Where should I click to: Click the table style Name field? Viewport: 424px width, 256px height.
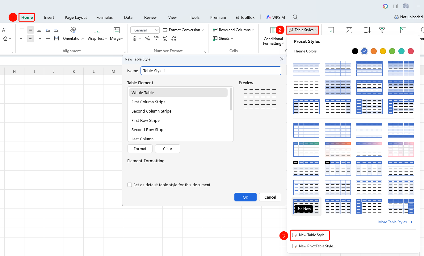211,71
